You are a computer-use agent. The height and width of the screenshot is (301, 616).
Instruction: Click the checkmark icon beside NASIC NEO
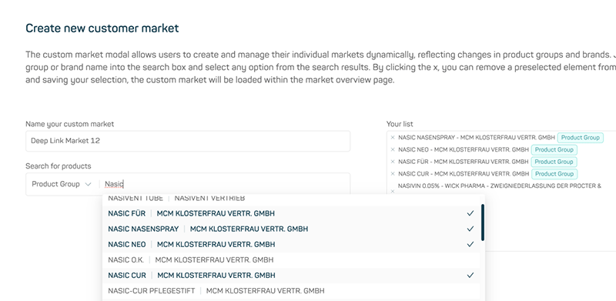pyautogui.click(x=470, y=244)
